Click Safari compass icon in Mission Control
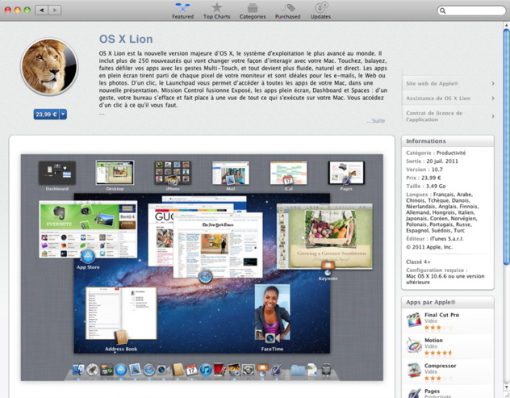The width and height of the screenshot is (510, 398). [x=205, y=277]
